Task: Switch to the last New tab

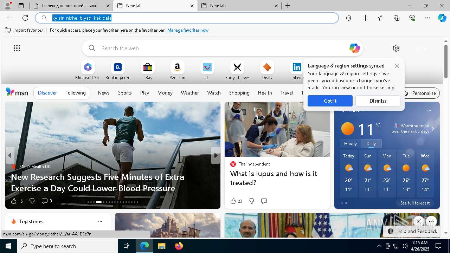Action: (x=240, y=6)
